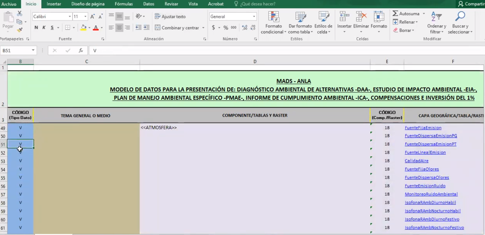
Task: Open Conditional Formatting (Formato condicional)
Action: click(273, 23)
